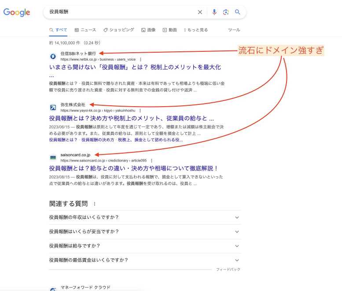Click the マネーフォワード クラウド site name
This screenshot has width=342, height=291.
tap(85, 287)
